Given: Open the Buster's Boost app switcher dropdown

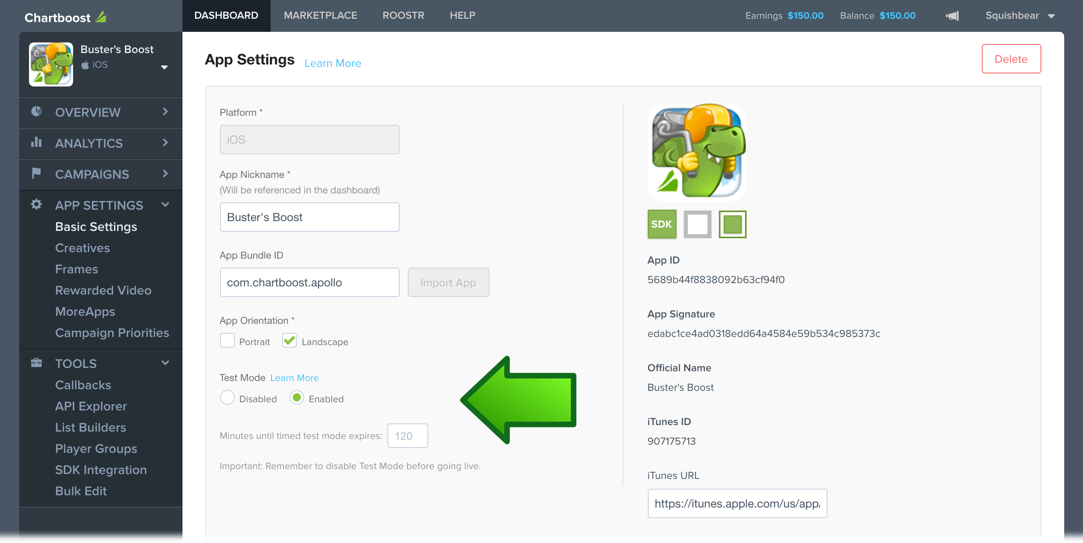Looking at the screenshot, I should [165, 67].
